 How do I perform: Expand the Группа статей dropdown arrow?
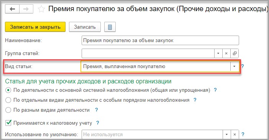click(218, 54)
